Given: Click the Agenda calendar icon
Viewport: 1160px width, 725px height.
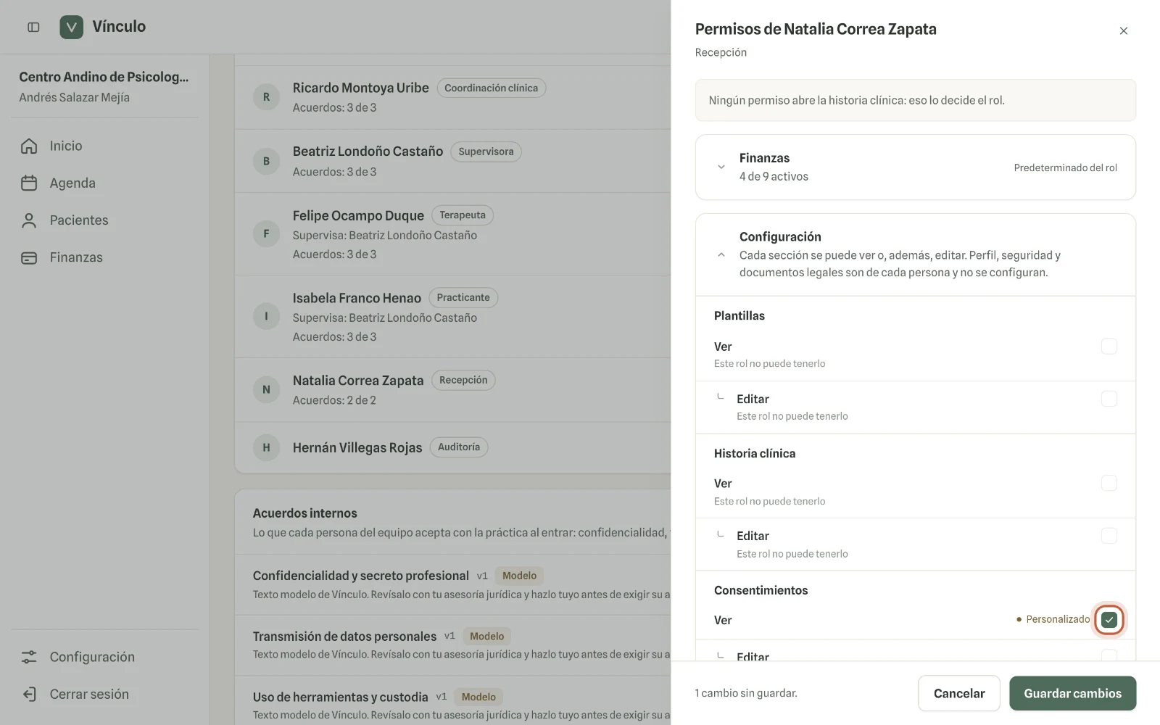Looking at the screenshot, I should (29, 183).
